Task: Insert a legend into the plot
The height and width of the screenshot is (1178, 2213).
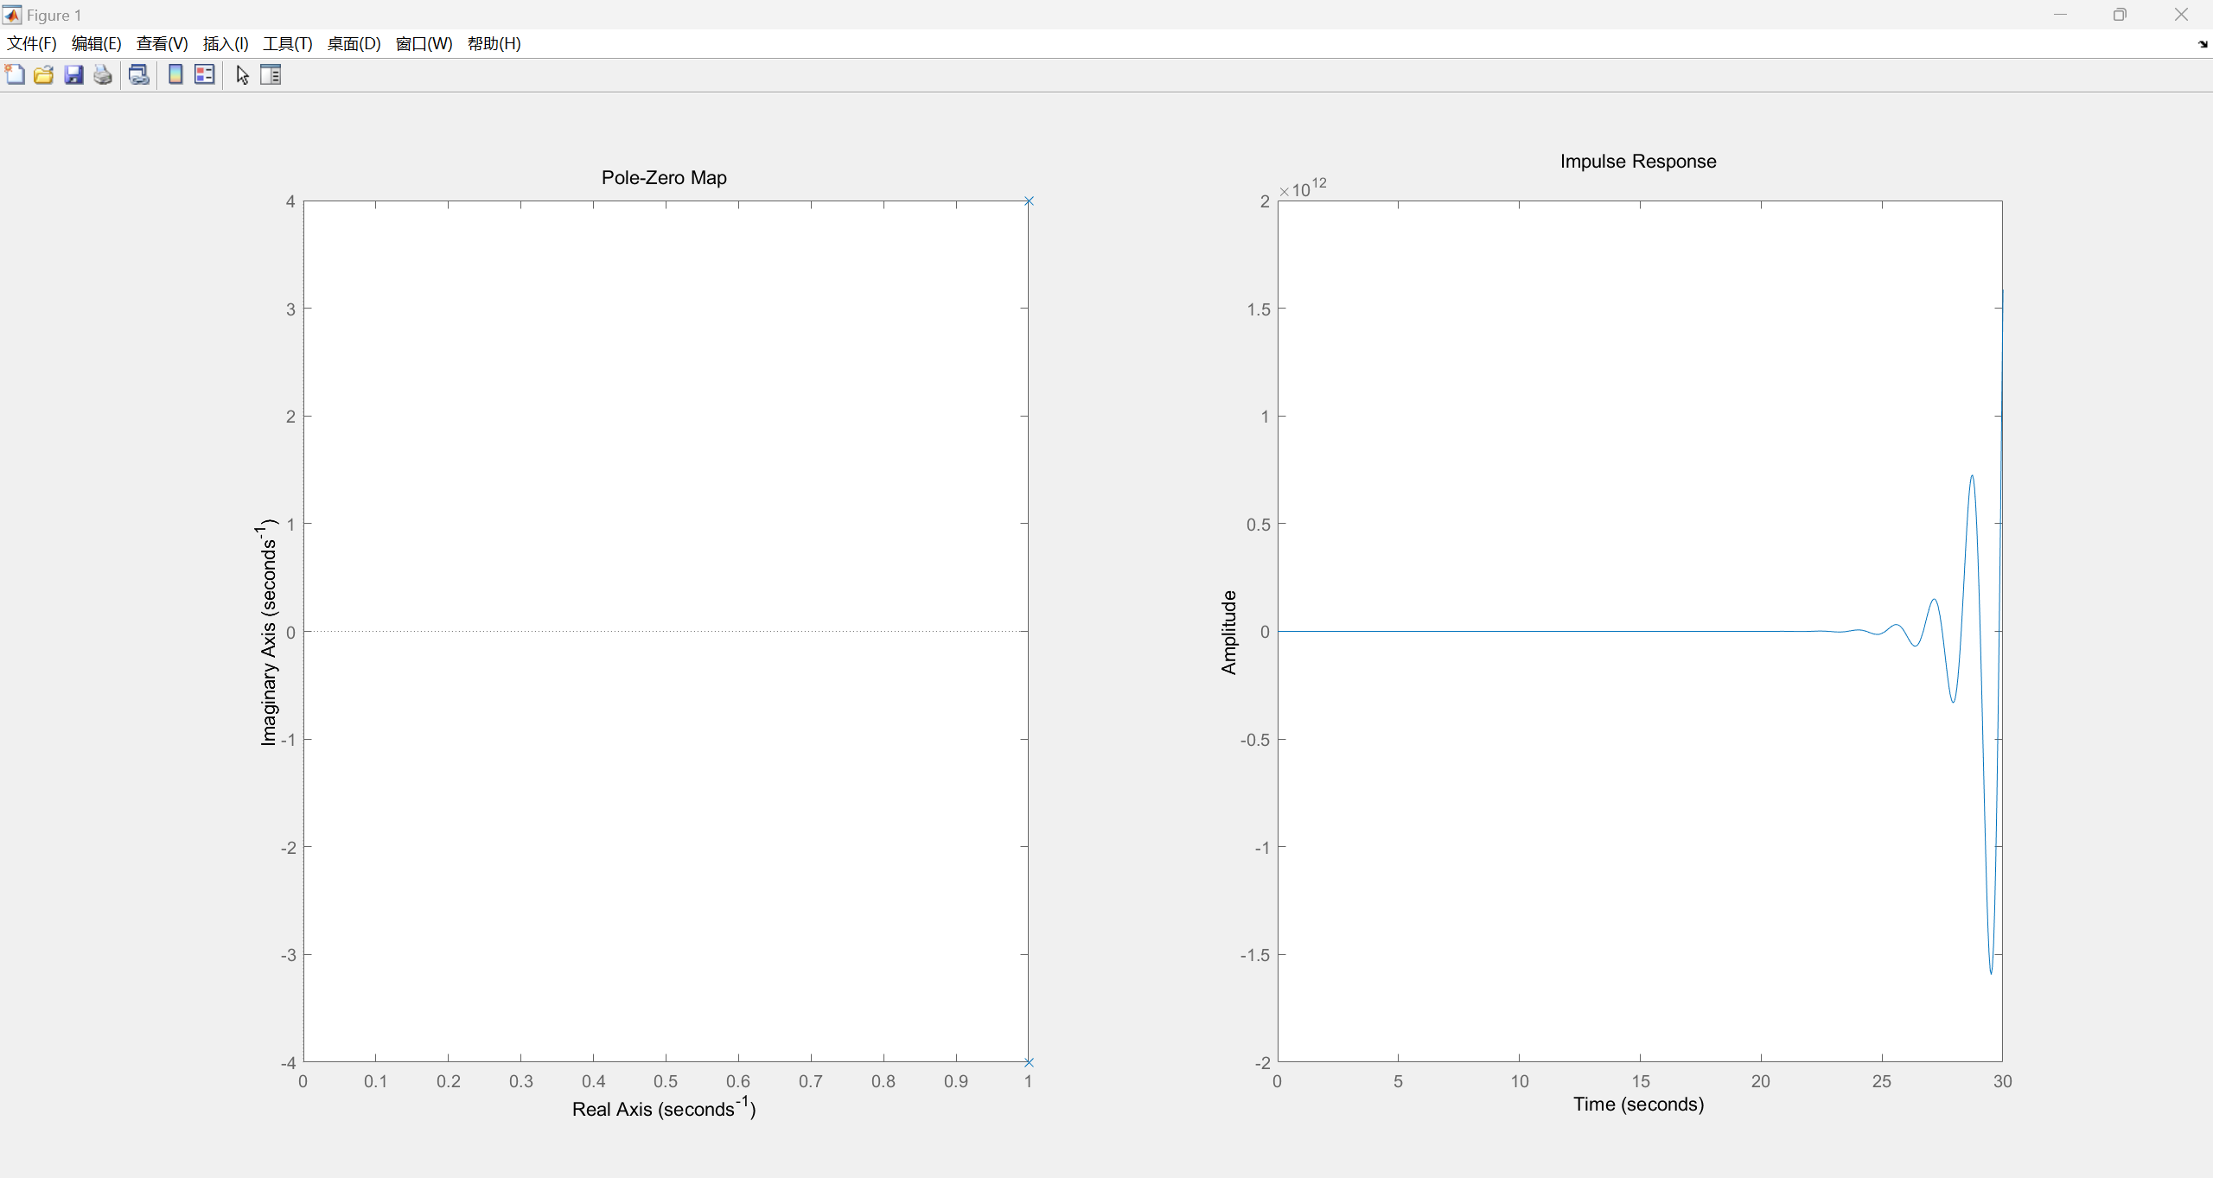Action: pyautogui.click(x=205, y=75)
